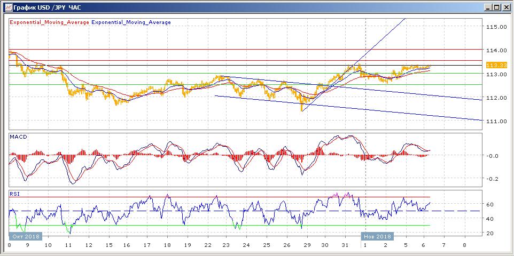Click date 15 on the time axis
514x256 pixels.
(x=109, y=245)
